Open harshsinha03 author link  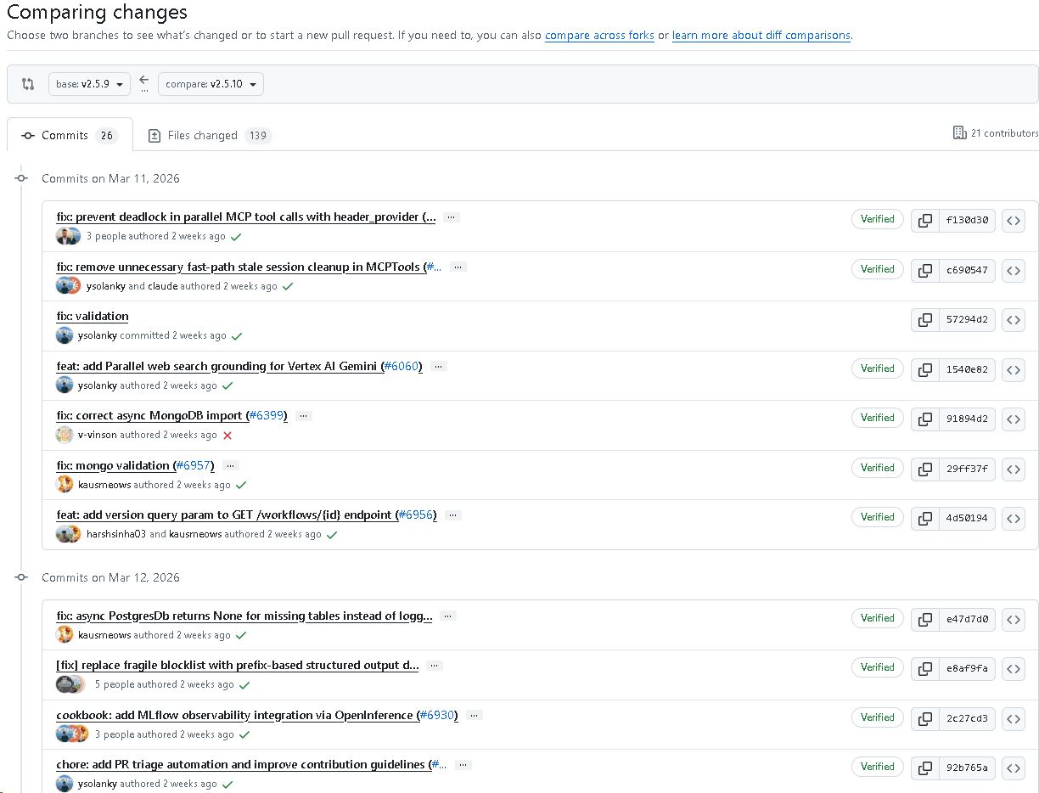point(116,534)
